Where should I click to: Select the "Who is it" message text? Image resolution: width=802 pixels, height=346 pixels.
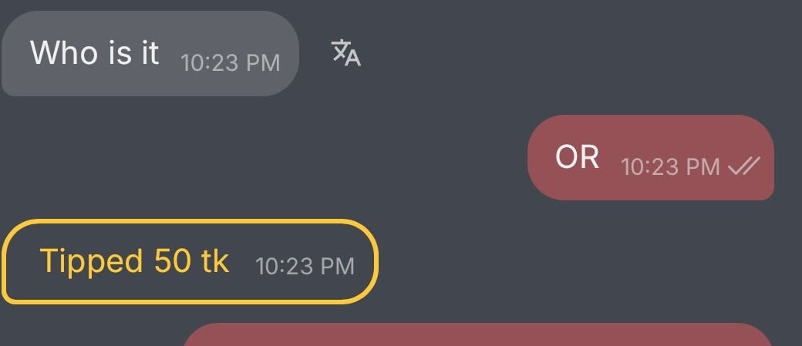(x=95, y=52)
